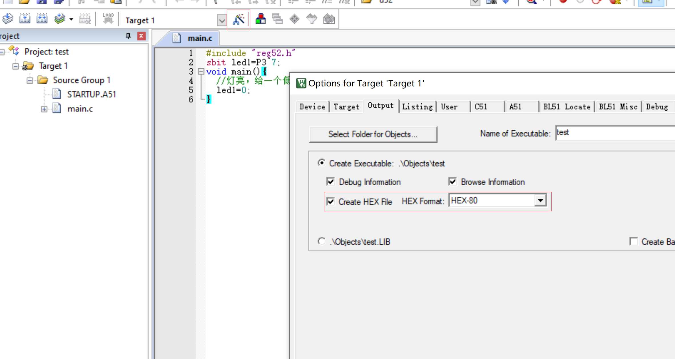The height and width of the screenshot is (359, 675).
Task: Pin the Project panel
Action: pyautogui.click(x=128, y=36)
